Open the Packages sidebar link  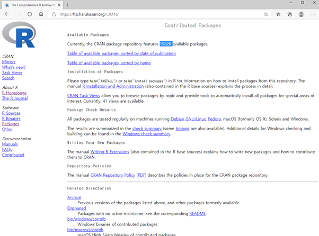[11, 124]
